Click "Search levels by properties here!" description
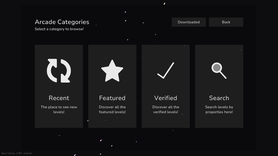The width and height of the screenshot is (278, 156). click(x=219, y=109)
